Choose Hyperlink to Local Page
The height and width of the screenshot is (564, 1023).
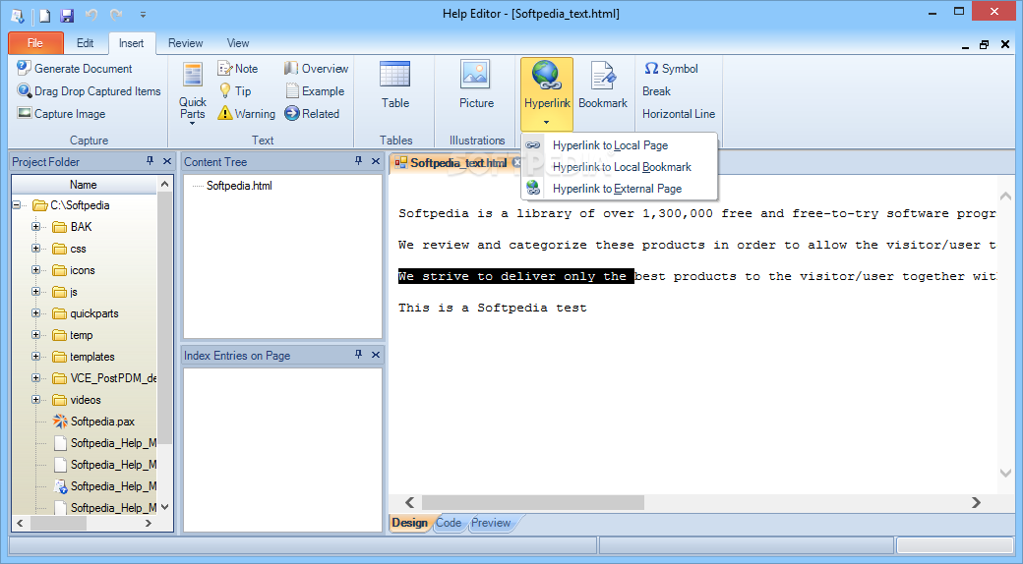619,145
